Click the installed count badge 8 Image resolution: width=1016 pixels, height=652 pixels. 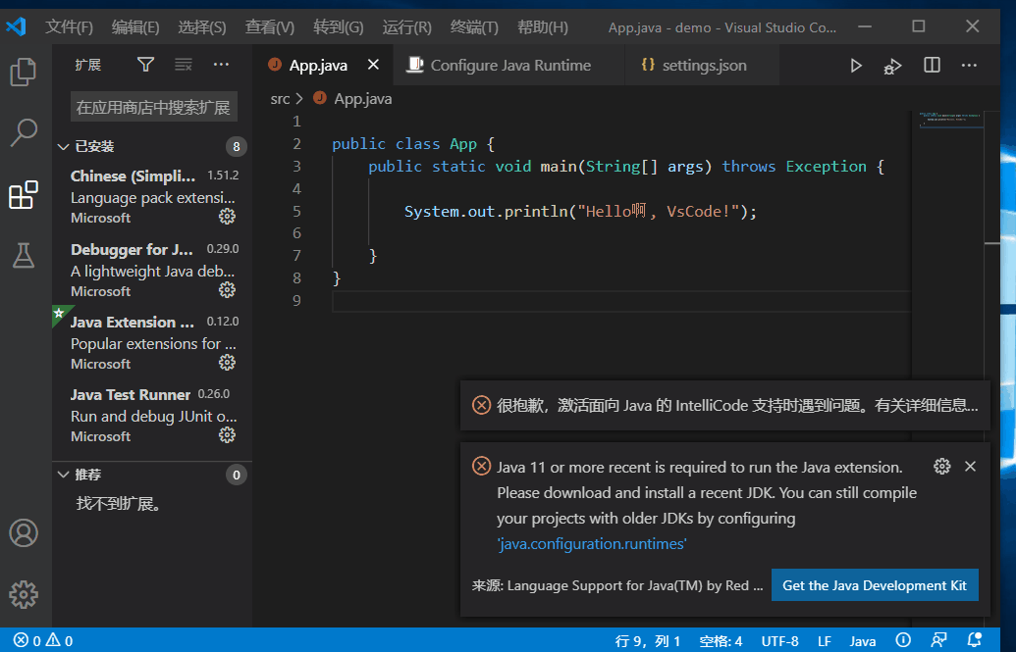pyautogui.click(x=237, y=147)
